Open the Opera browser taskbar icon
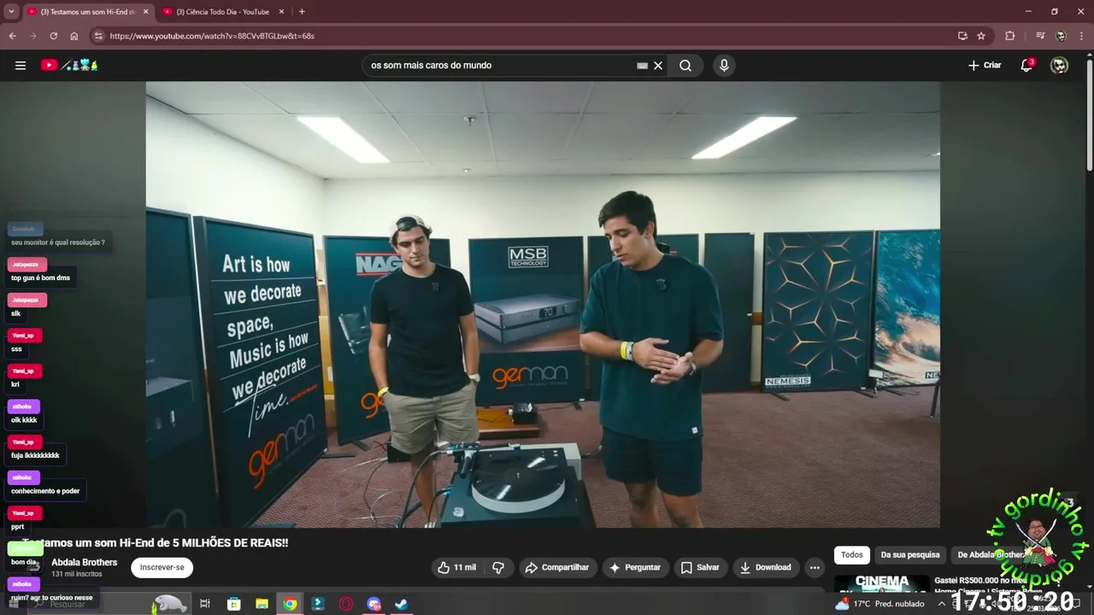The width and height of the screenshot is (1094, 615). (x=346, y=604)
